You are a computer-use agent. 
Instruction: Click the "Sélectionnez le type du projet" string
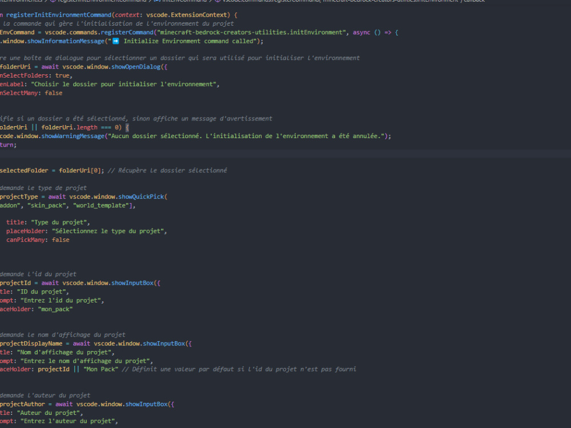[x=108, y=231]
